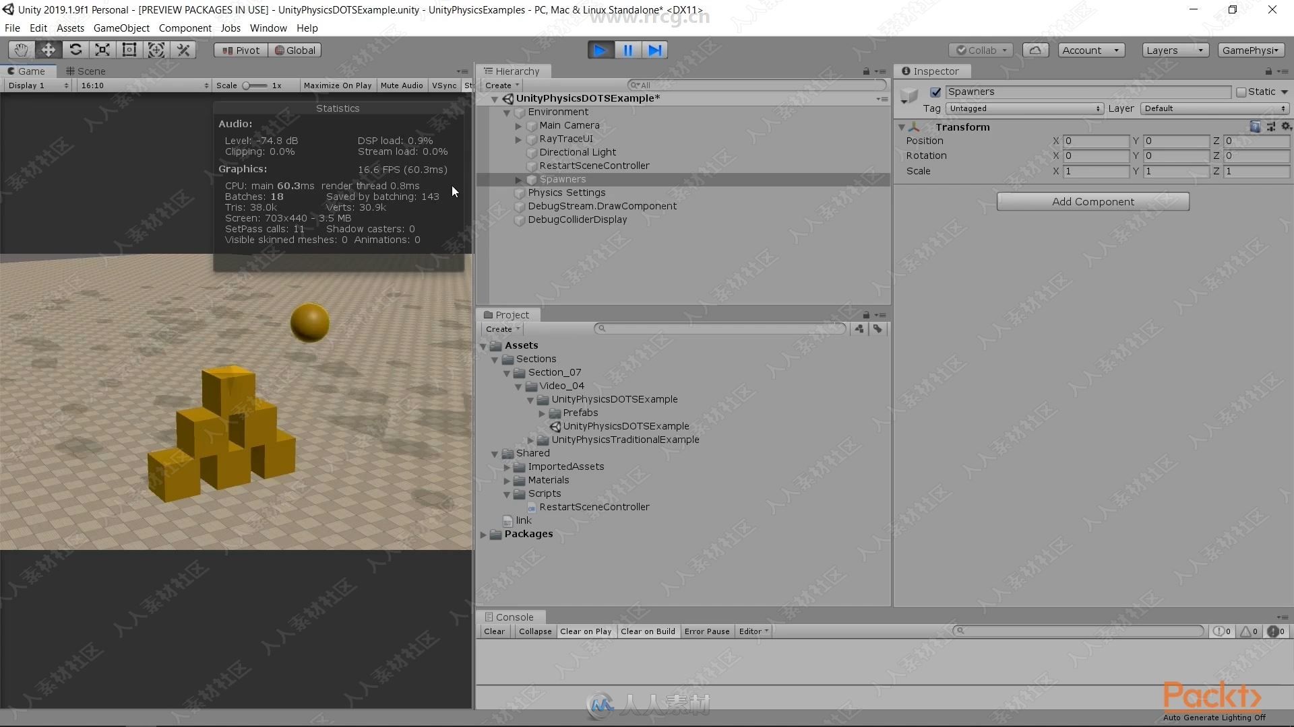
Task: Click the Step Forward playback icon
Action: pyautogui.click(x=654, y=50)
